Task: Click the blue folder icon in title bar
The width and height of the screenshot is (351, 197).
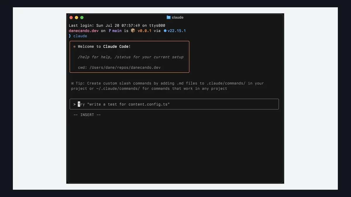Action: pos(168,18)
